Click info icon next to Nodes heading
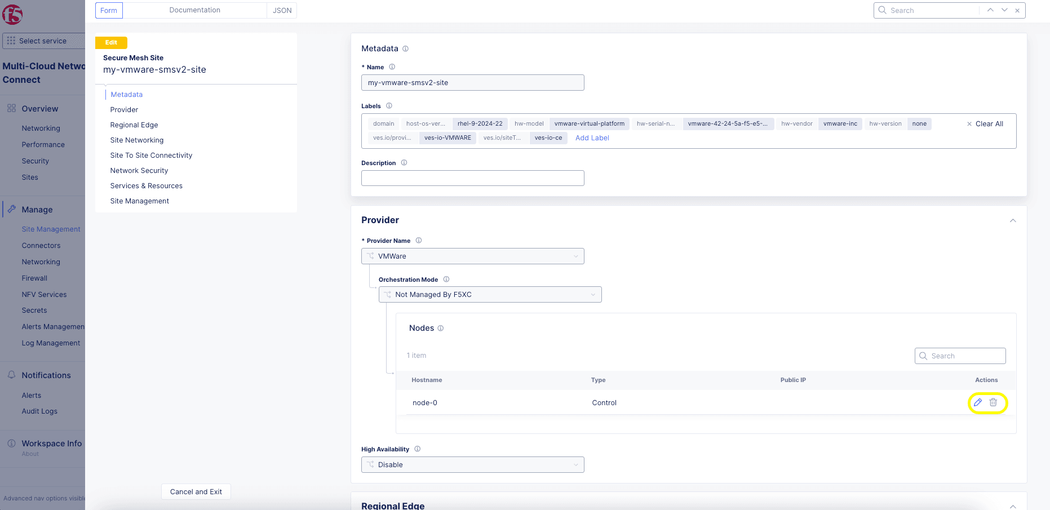Viewport: 1050px width, 510px height. [441, 328]
